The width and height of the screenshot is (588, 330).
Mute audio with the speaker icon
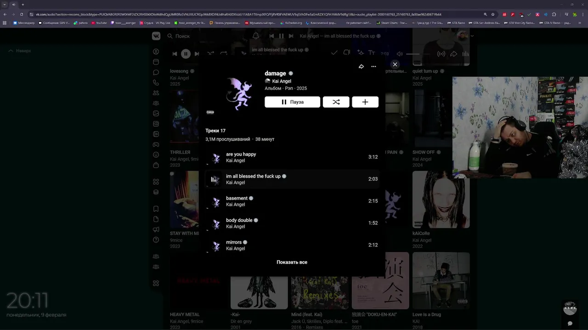[400, 54]
